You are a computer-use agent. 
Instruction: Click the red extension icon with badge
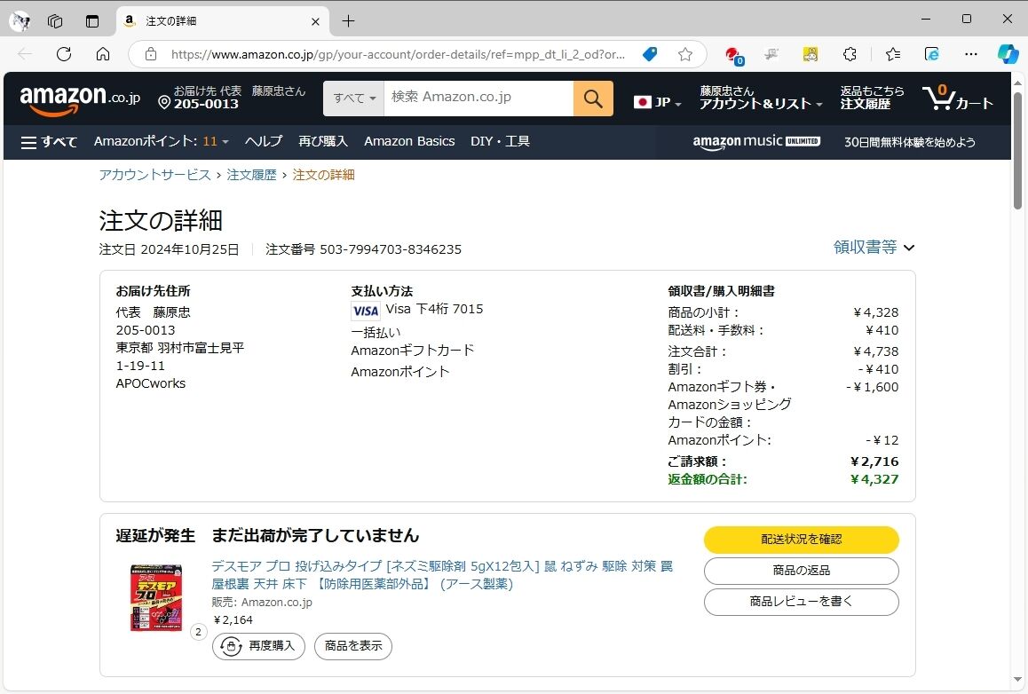[x=733, y=55]
